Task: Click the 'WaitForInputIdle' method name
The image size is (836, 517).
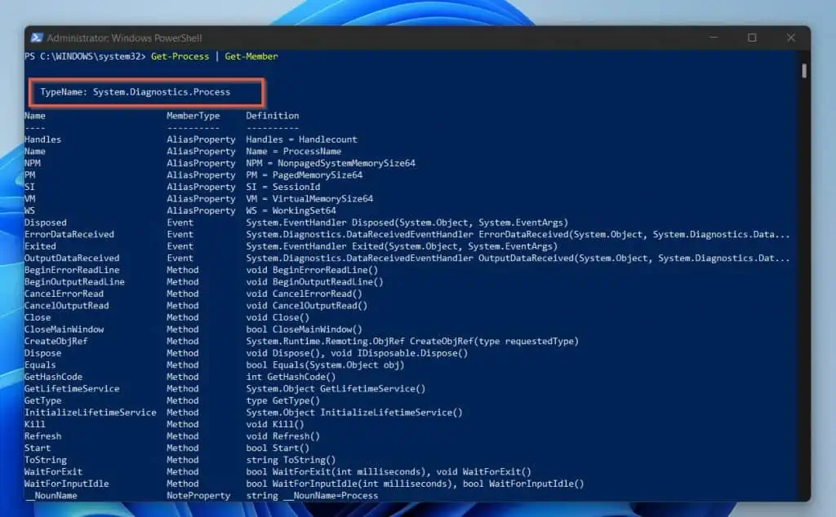Action: click(x=67, y=484)
